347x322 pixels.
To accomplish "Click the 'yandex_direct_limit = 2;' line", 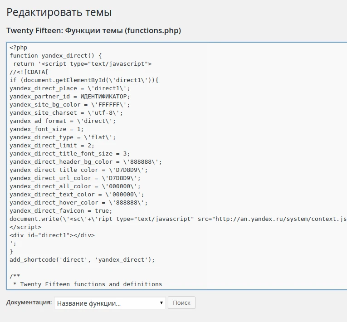I will point(52,145).
